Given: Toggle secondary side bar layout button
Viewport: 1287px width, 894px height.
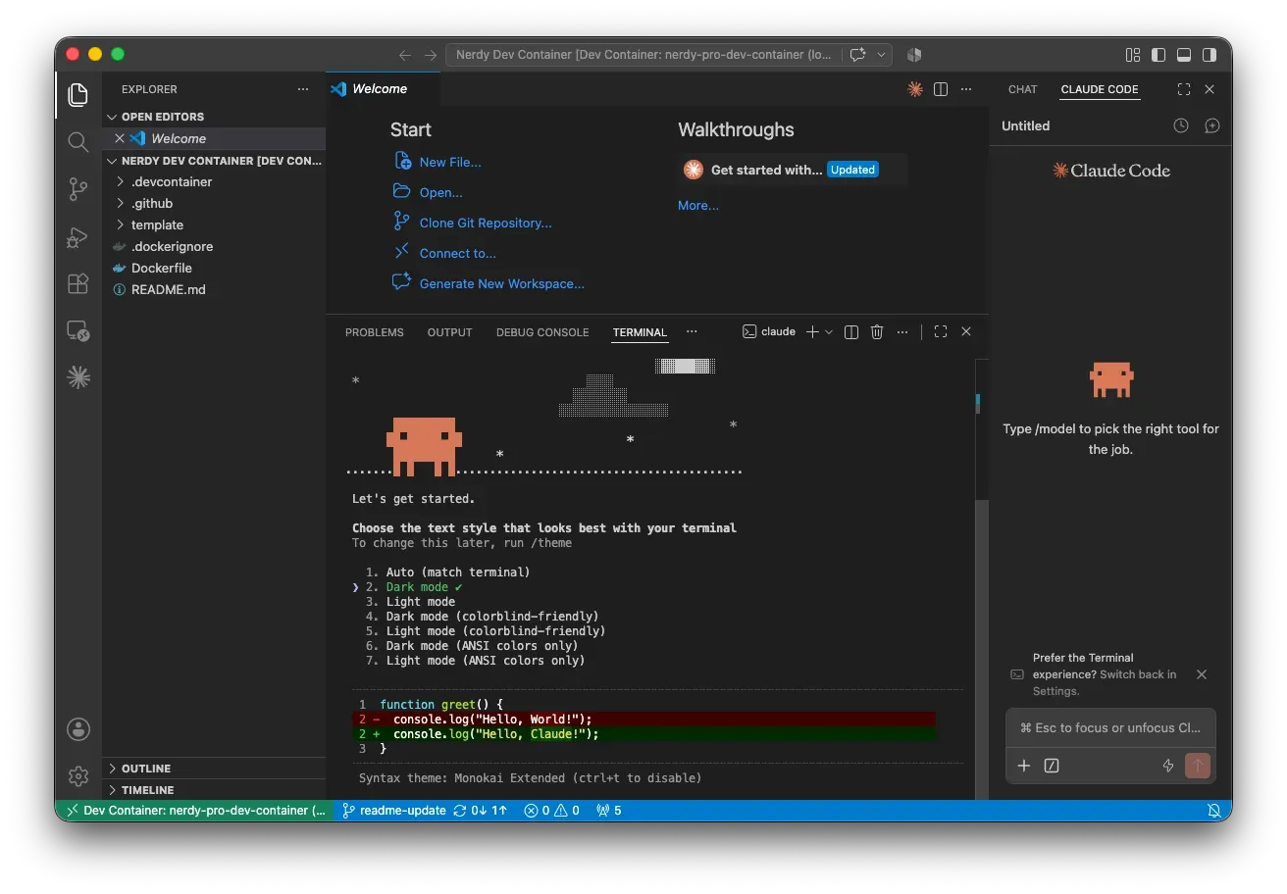Looking at the screenshot, I should [x=1210, y=55].
